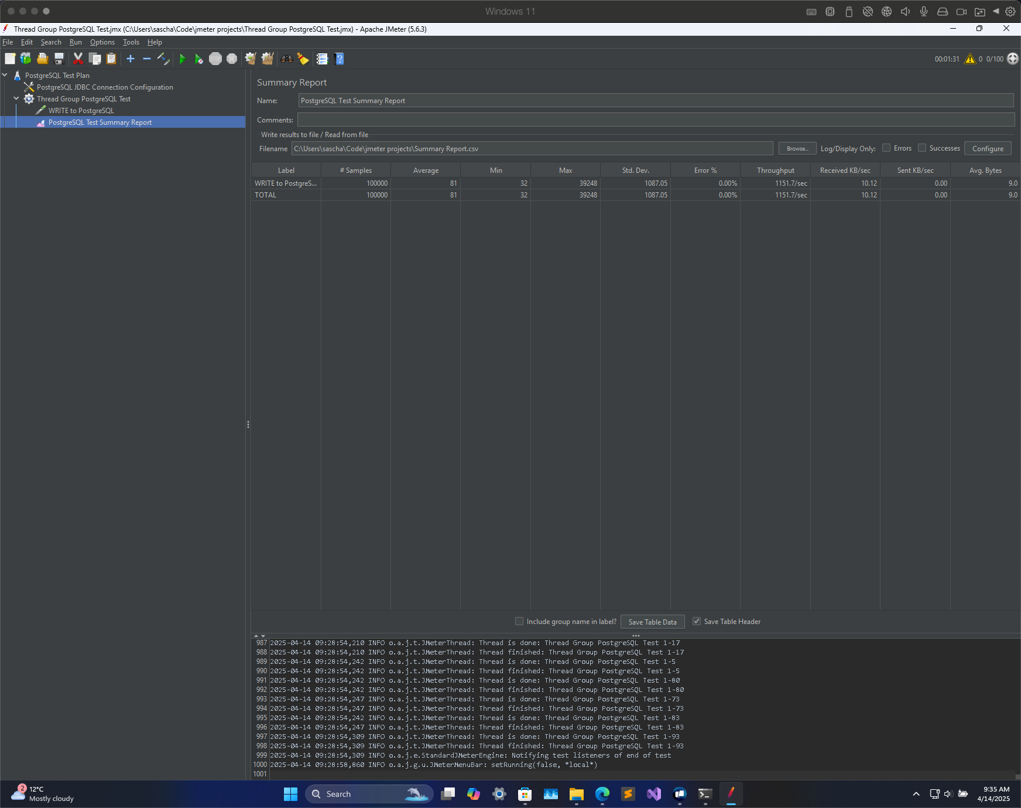This screenshot has height=808, width=1021.
Task: Click the split pane divider handle
Action: pyautogui.click(x=248, y=425)
